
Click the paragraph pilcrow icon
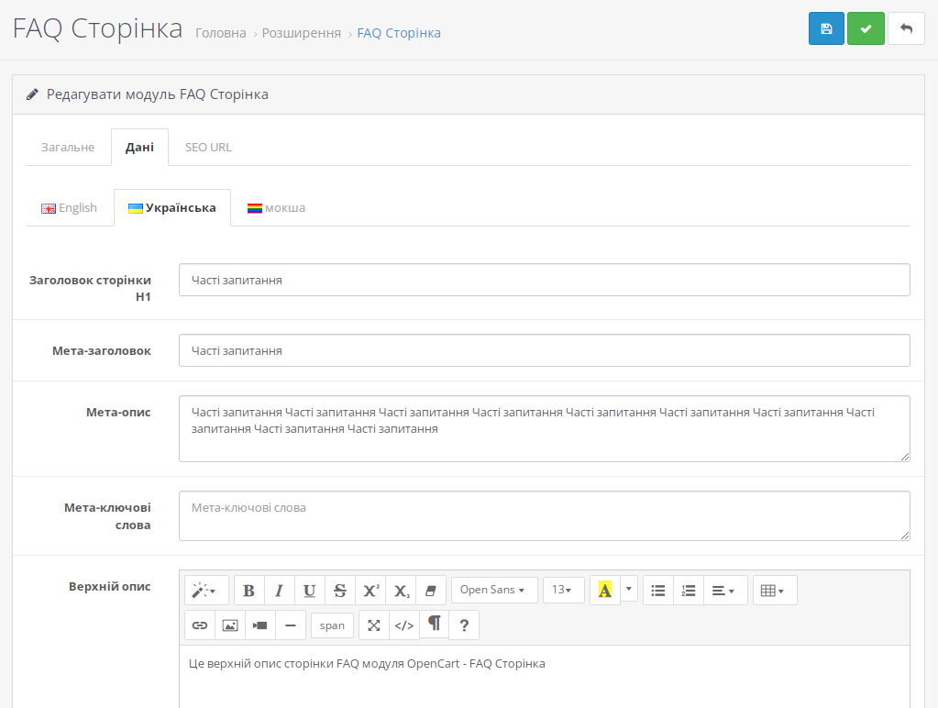pos(435,624)
